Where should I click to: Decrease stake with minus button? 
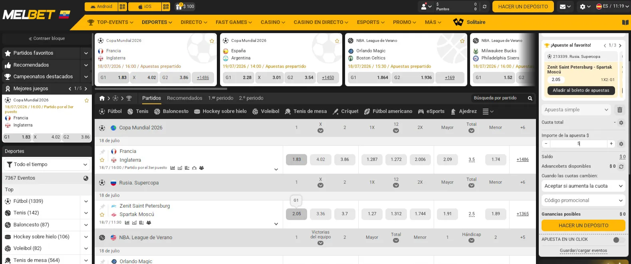click(x=546, y=144)
